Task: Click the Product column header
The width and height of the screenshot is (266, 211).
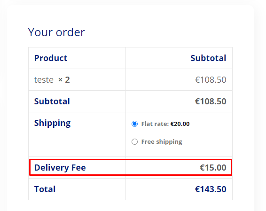Action: coord(51,58)
